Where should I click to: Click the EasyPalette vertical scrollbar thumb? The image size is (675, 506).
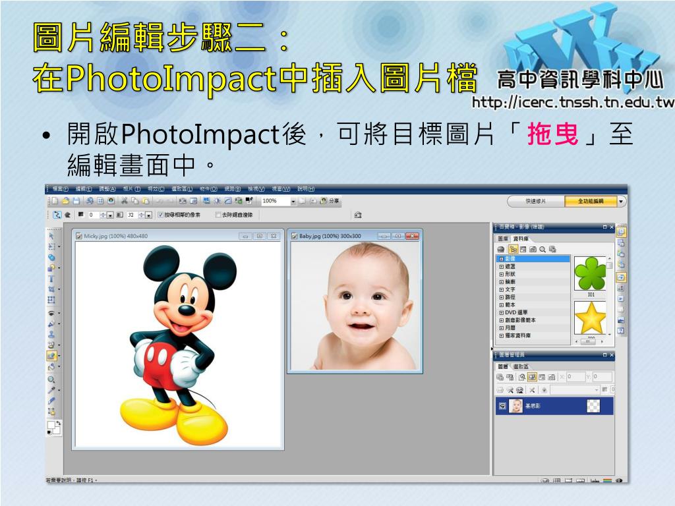pyautogui.click(x=610, y=265)
